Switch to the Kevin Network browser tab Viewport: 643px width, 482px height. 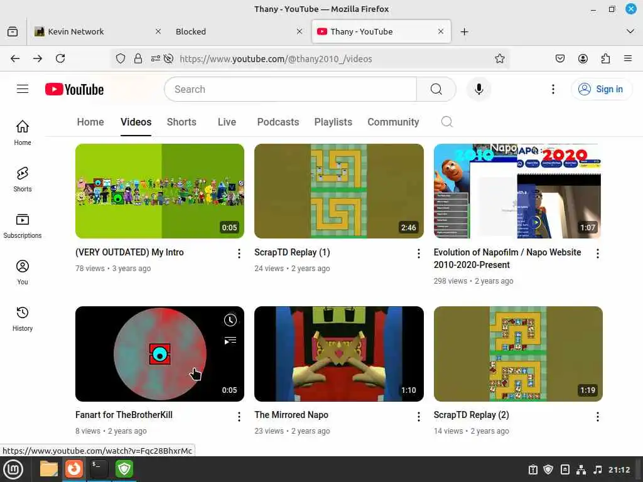(96, 31)
